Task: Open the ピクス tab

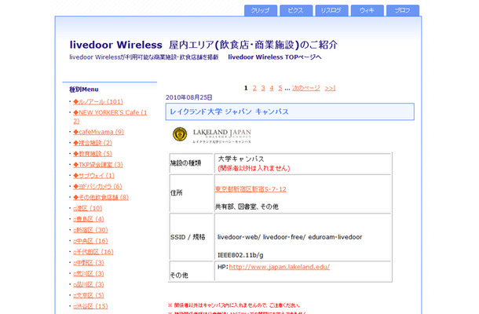Action: (296, 10)
